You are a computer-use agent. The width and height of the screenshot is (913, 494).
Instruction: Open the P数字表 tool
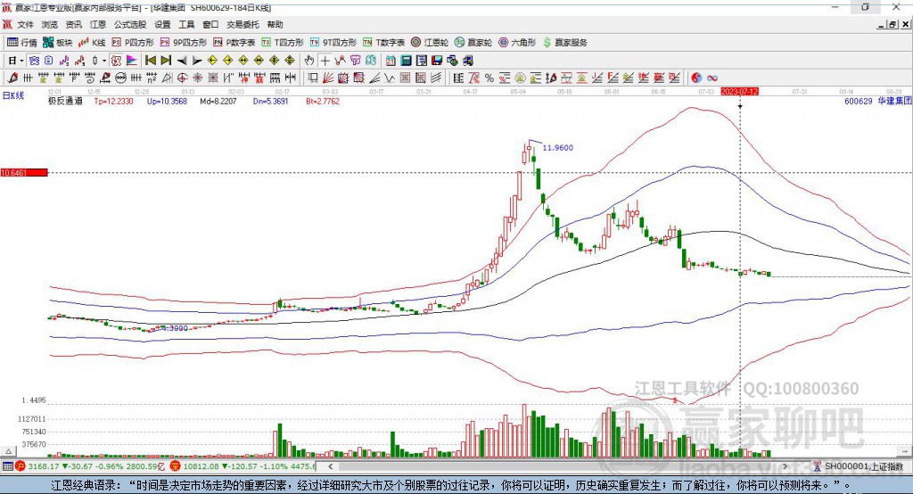[234, 43]
